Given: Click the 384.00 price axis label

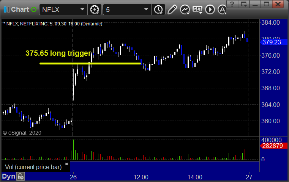Looking at the screenshot, I should (x=270, y=23).
